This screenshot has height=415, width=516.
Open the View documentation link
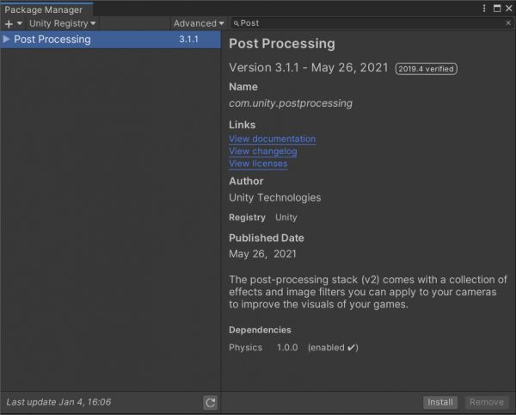pyautogui.click(x=272, y=139)
